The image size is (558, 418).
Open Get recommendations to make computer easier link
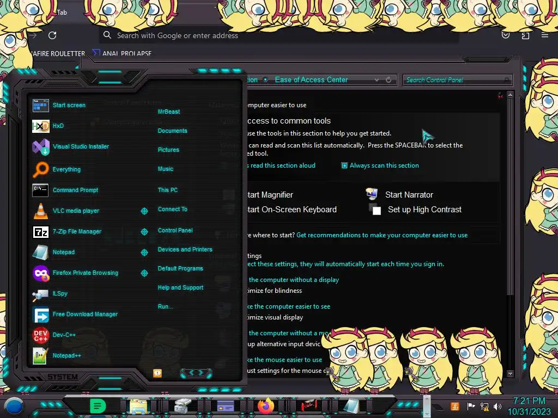[x=382, y=235]
